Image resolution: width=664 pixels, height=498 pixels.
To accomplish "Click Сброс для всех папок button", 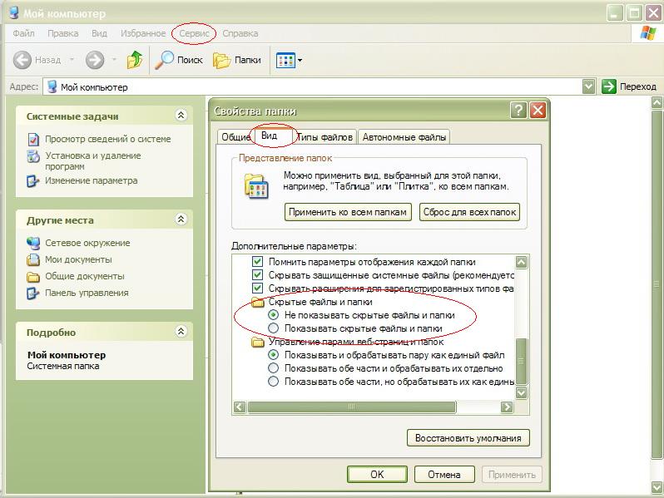I will pos(469,212).
